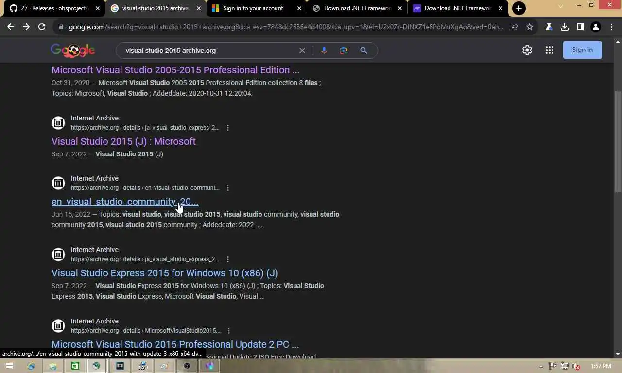622x373 pixels.
Task: Click the page vertical scrollbar thumb
Action: point(618,141)
